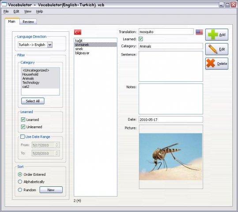
Task: Select <Uncategorized> in category filter
Action: click(40, 70)
